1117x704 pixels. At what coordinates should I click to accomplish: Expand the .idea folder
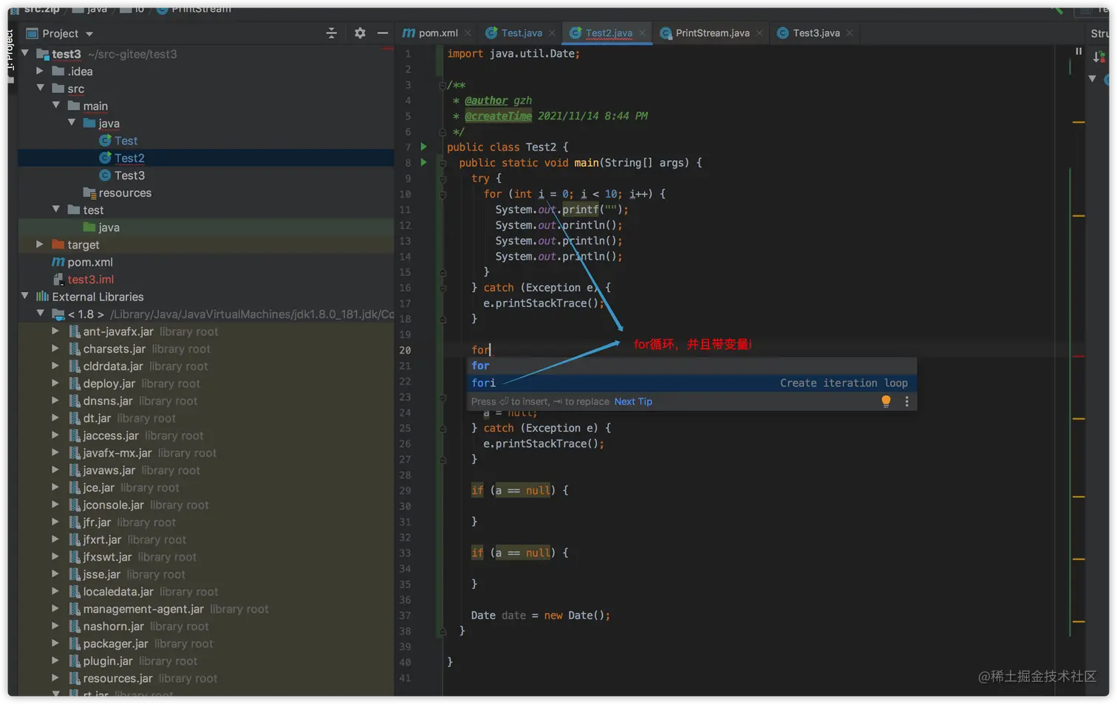click(40, 71)
